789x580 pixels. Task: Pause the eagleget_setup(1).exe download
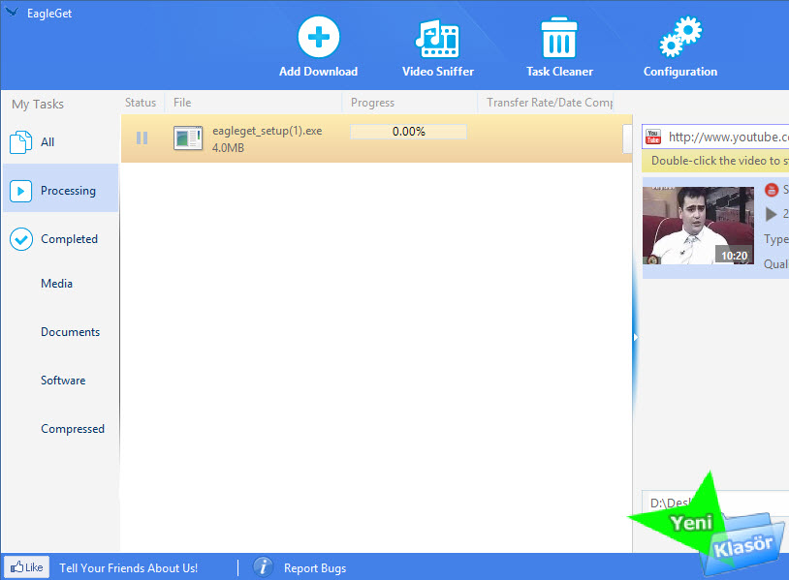click(x=142, y=137)
